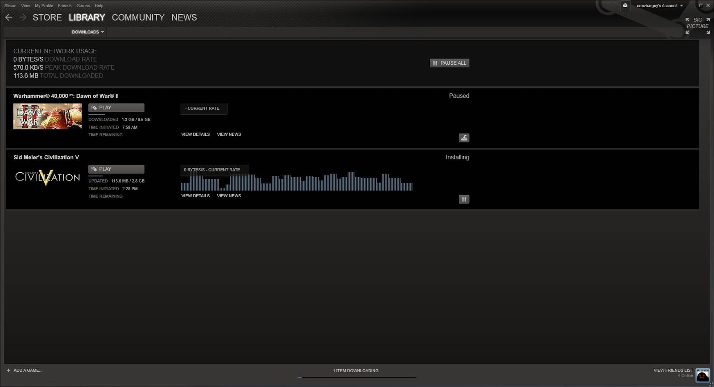The width and height of the screenshot is (714, 387).
Task: Click the bottom download progress bar
Action: pos(357,377)
